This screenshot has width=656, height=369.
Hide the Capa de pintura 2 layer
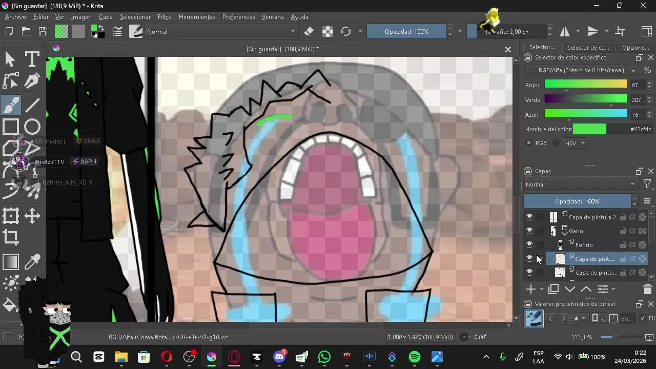[x=529, y=217]
